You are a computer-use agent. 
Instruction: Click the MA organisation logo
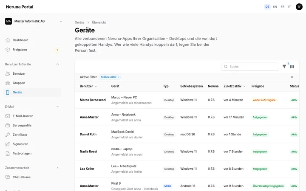click(8, 21)
